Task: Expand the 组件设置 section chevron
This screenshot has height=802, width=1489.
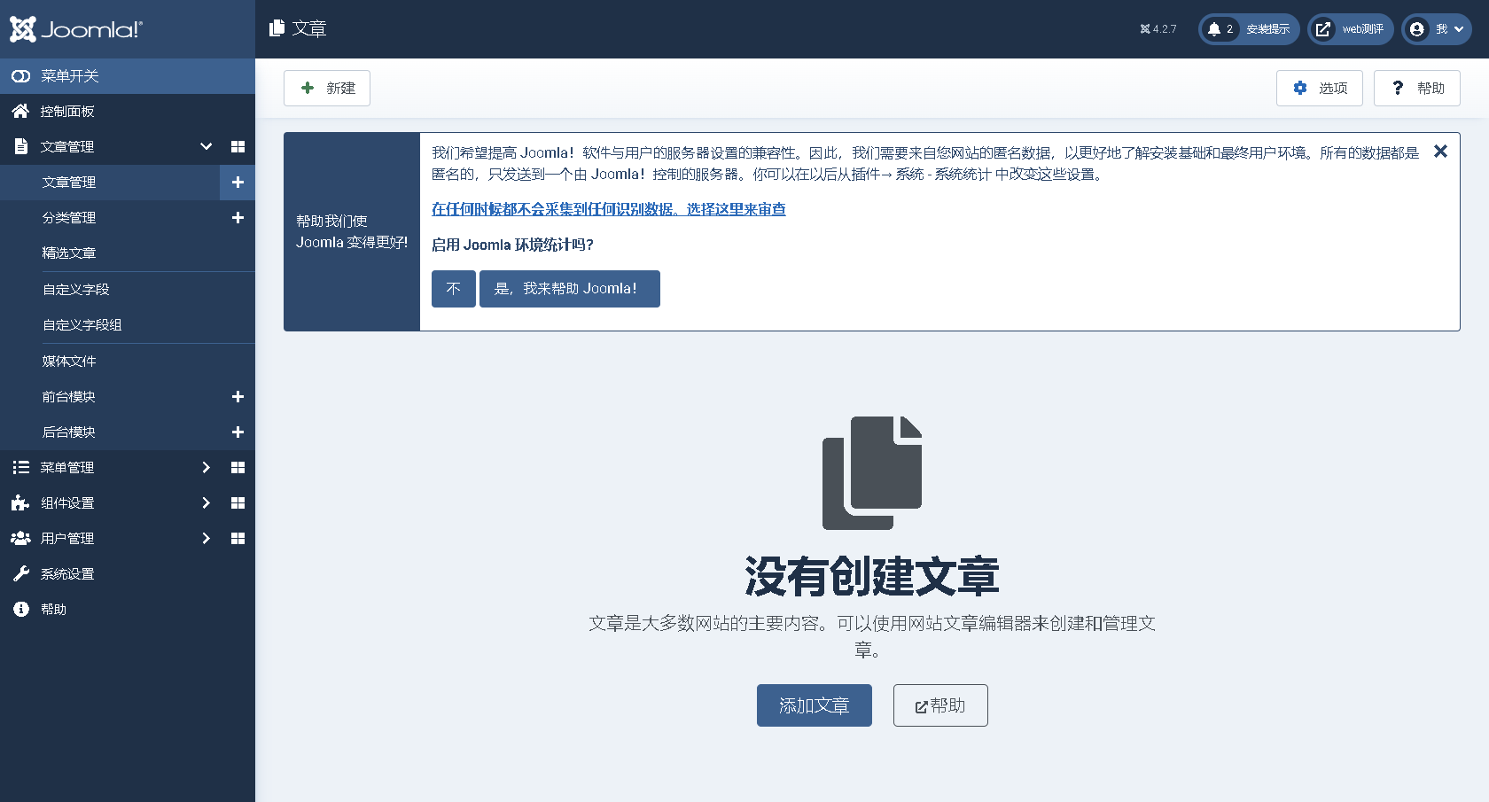Action: coord(206,503)
